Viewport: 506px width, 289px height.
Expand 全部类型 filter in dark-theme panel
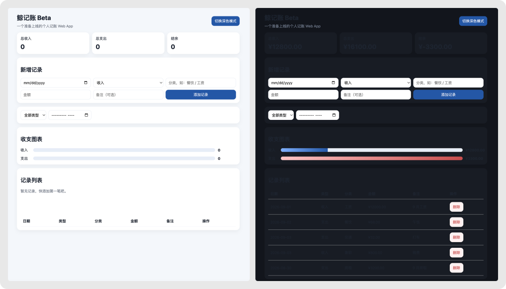click(x=281, y=115)
